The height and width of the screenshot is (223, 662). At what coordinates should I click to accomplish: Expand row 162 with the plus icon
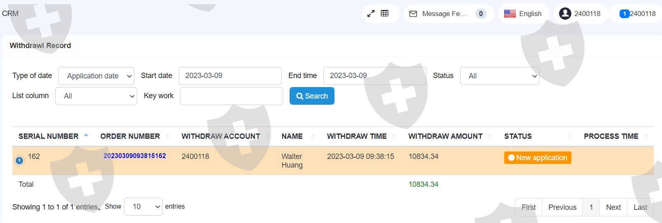(x=19, y=161)
